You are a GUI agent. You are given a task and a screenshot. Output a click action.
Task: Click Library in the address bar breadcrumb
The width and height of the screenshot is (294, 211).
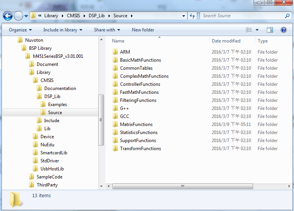point(51,16)
